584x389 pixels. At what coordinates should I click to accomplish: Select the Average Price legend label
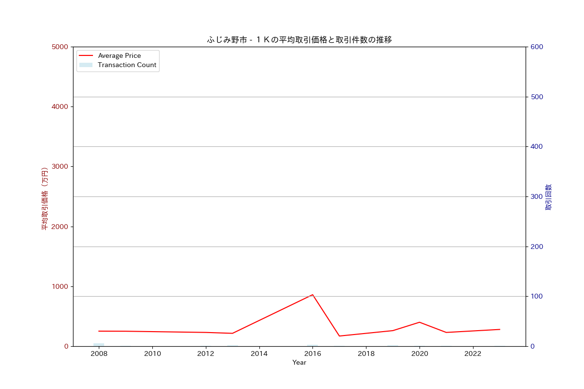click(119, 56)
